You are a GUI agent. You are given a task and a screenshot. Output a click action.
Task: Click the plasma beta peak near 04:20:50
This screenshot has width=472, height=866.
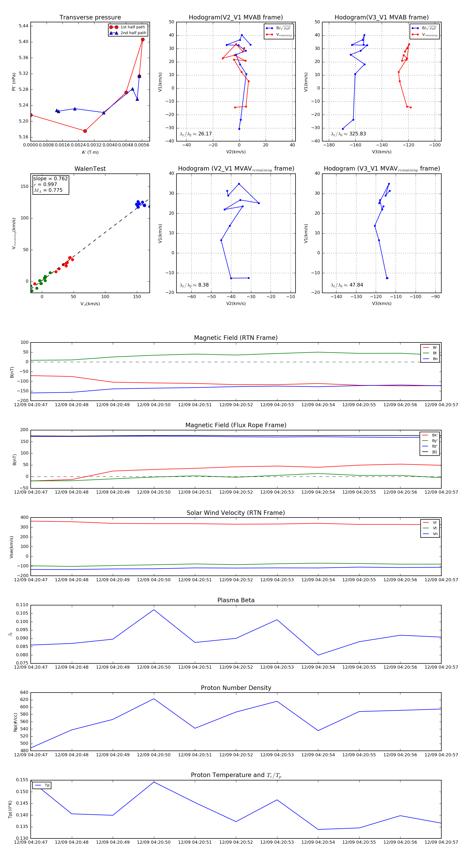pyautogui.click(x=154, y=610)
